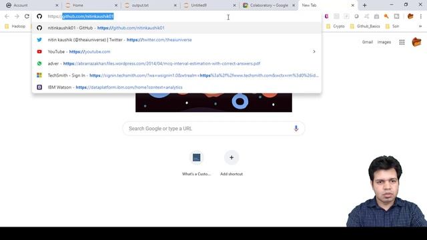Click the IBM Watson suggestion favicon
The width and height of the screenshot is (427, 240).
point(39,87)
